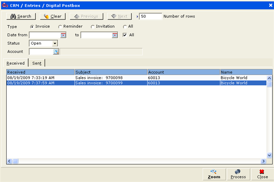274x182 pixels.
Task: Click the Process button
Action: pos(238,174)
